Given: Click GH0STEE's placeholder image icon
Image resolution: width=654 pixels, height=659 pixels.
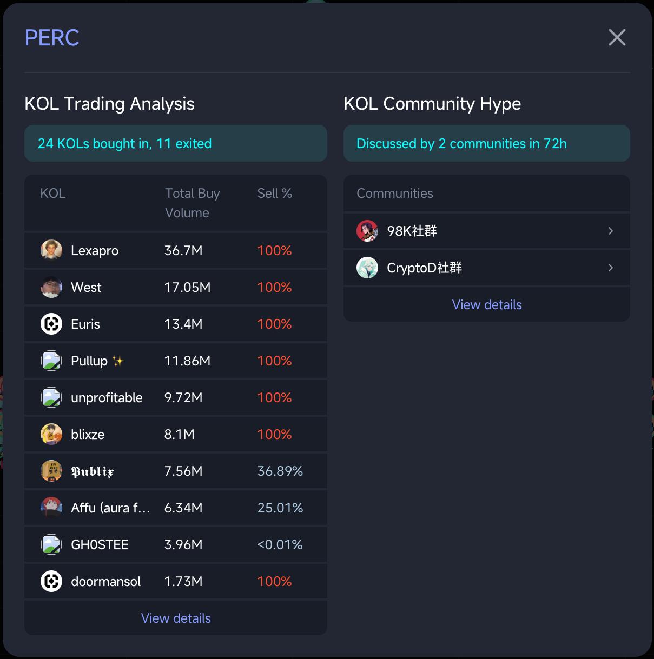Looking at the screenshot, I should (x=51, y=544).
